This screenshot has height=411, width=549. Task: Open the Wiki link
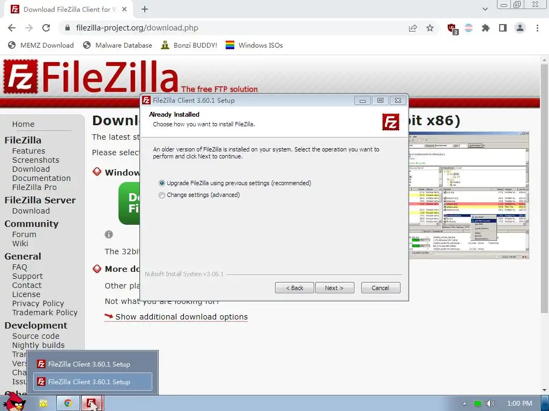pyautogui.click(x=20, y=243)
